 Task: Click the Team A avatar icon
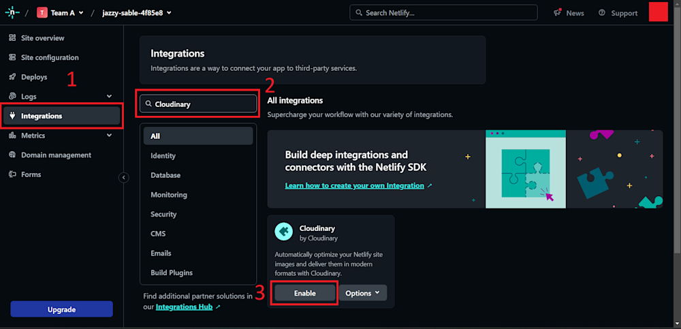pos(42,12)
